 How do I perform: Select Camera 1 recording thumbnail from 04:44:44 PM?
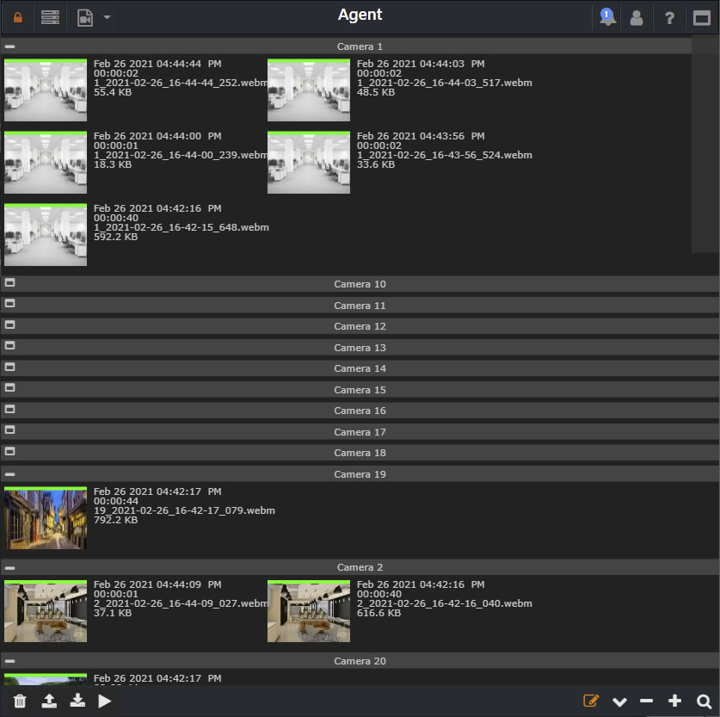46,90
